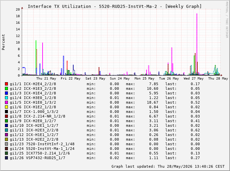Click max value 10.60 for gi1/2
Screen dimensions: 230x171
point(152,88)
